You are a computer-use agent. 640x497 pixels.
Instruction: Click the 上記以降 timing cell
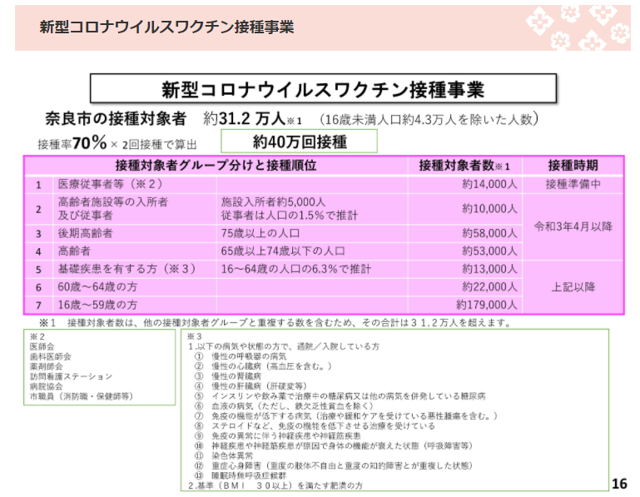pos(573,287)
